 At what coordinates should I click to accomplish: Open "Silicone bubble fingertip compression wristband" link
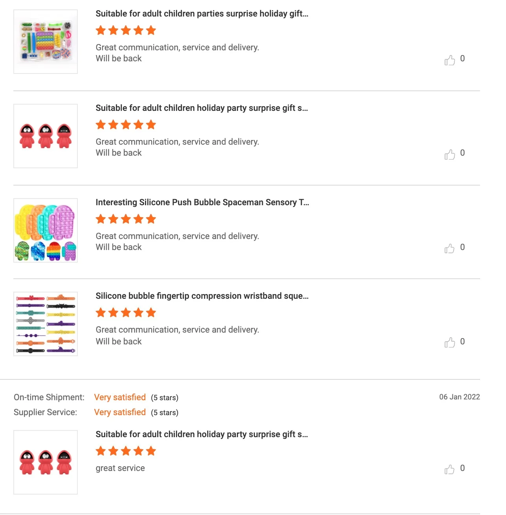202,296
